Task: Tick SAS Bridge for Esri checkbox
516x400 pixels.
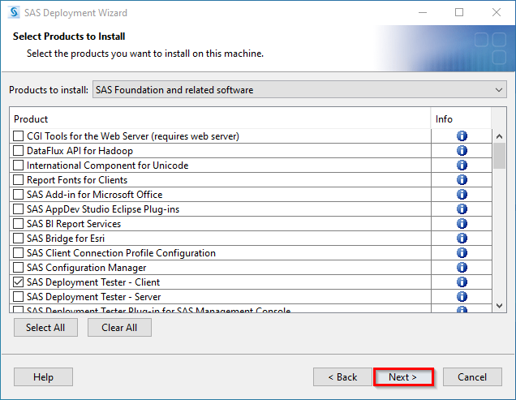Action: coord(18,238)
